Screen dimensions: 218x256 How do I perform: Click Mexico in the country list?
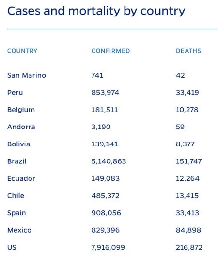click(x=19, y=230)
